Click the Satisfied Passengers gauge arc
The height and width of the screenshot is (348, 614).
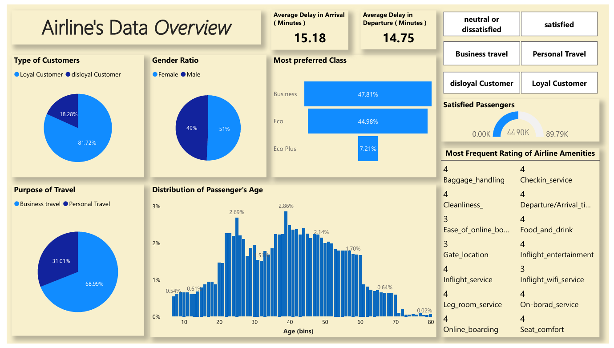[502, 120]
